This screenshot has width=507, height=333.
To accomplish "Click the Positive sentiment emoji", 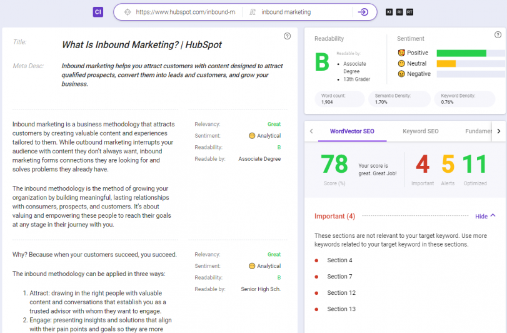I will click(401, 53).
